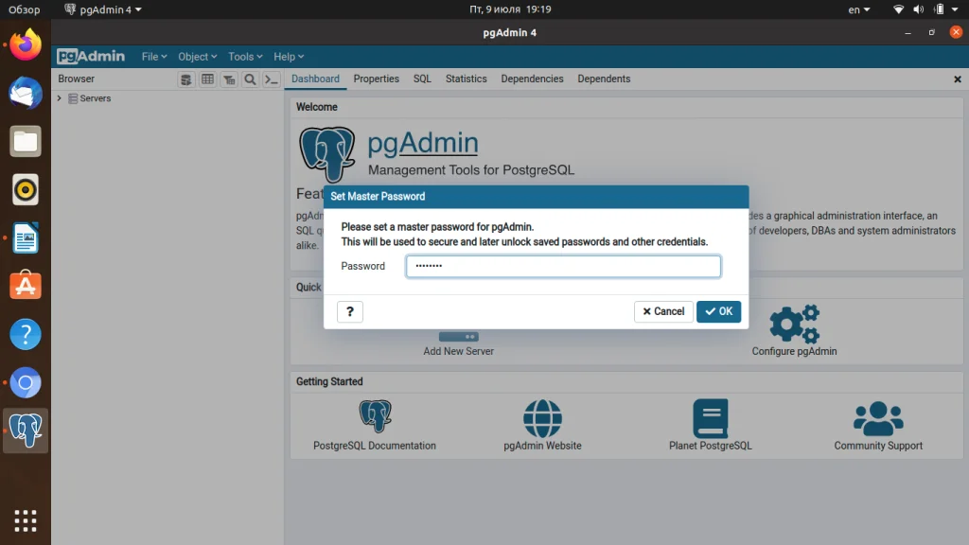Open the View Data grid icon
Image resolution: width=969 pixels, height=545 pixels.
point(207,79)
